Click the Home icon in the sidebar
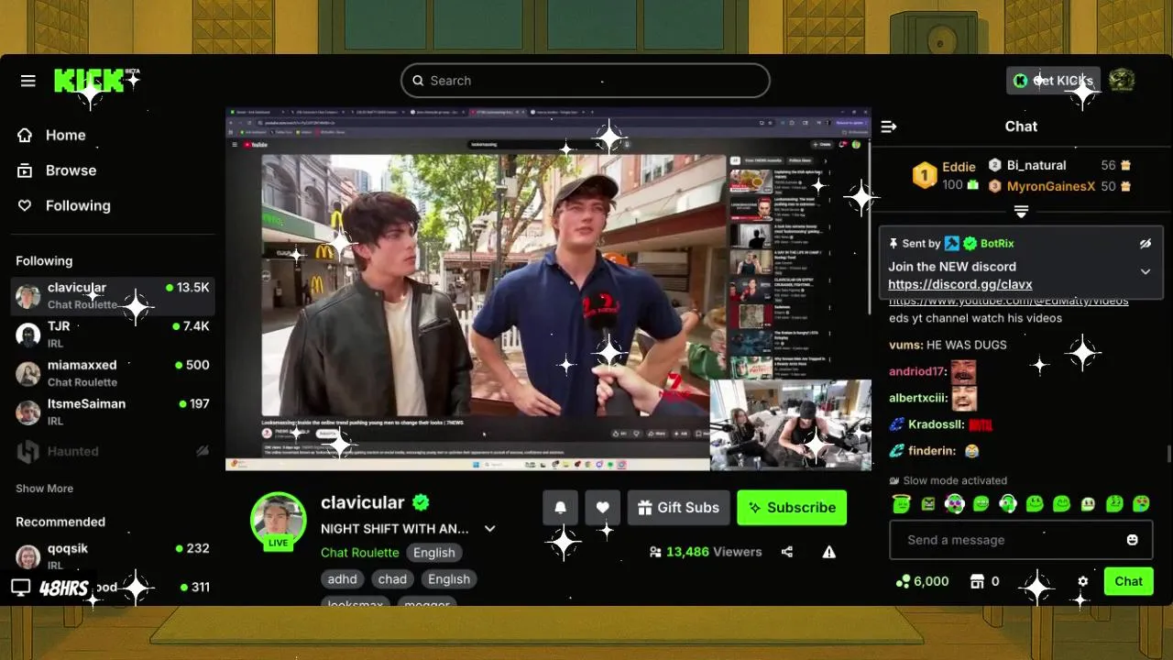This screenshot has width=1173, height=660. pos(25,135)
